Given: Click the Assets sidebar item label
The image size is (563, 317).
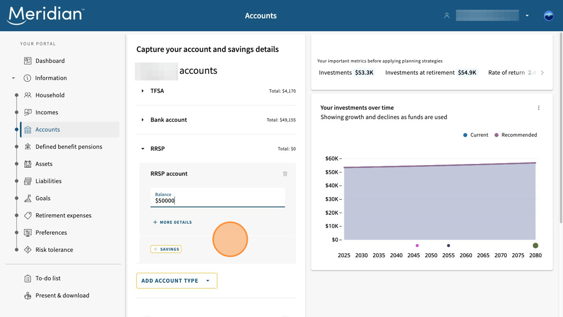Looking at the screenshot, I should click(x=44, y=164).
